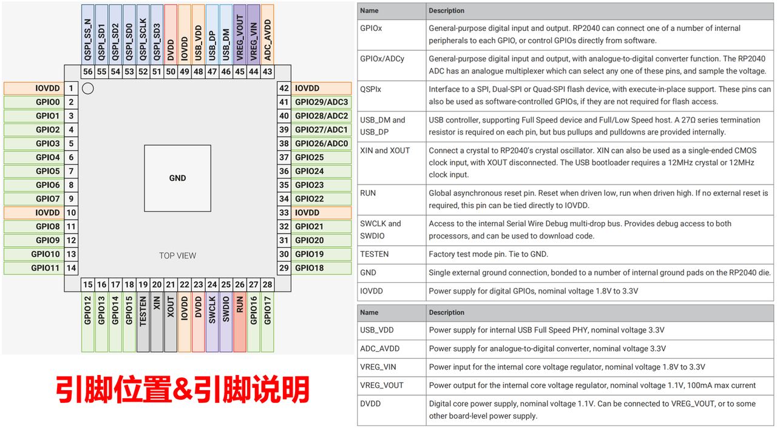Select the 'Power supply for internal USB Full Speed PHY' description

click(x=547, y=330)
